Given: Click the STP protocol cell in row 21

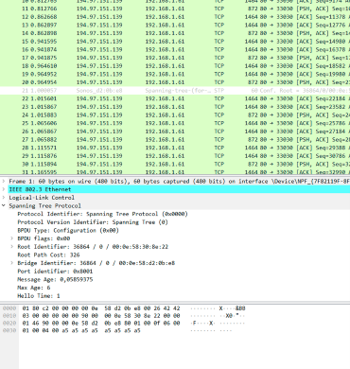Looking at the screenshot, I should [x=219, y=91].
